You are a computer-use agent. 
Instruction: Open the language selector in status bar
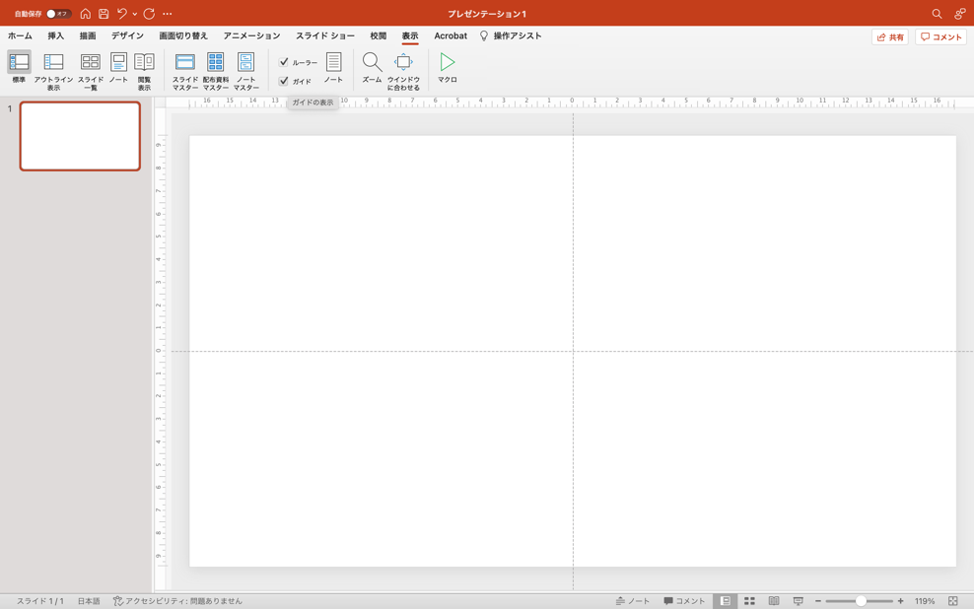pyautogui.click(x=89, y=601)
